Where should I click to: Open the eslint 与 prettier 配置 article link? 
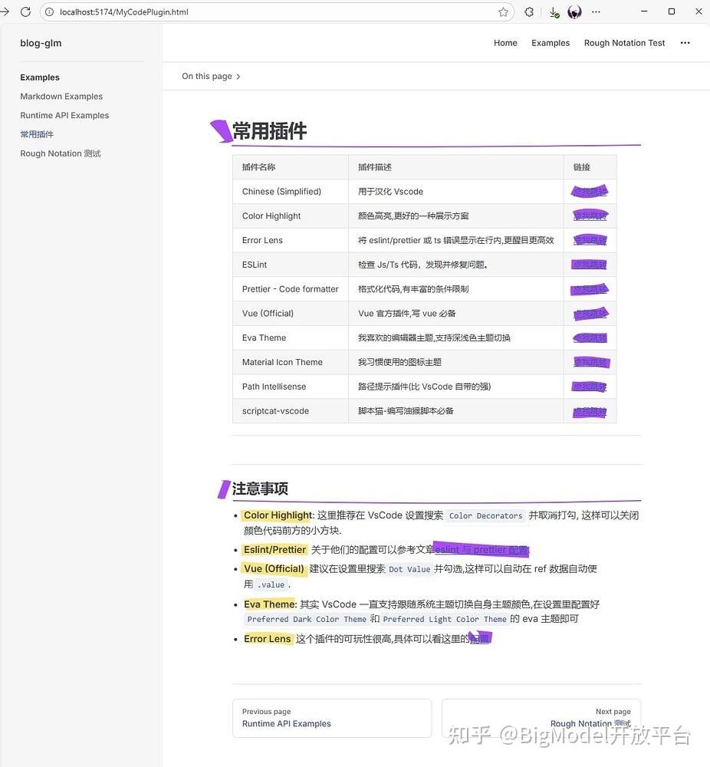482,550
